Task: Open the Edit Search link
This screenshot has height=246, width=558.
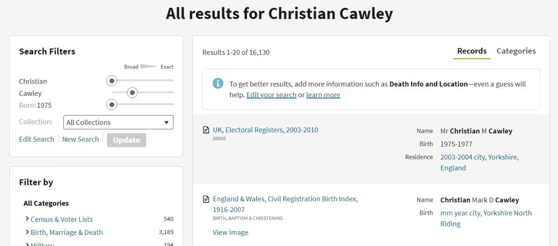Action: pos(36,139)
